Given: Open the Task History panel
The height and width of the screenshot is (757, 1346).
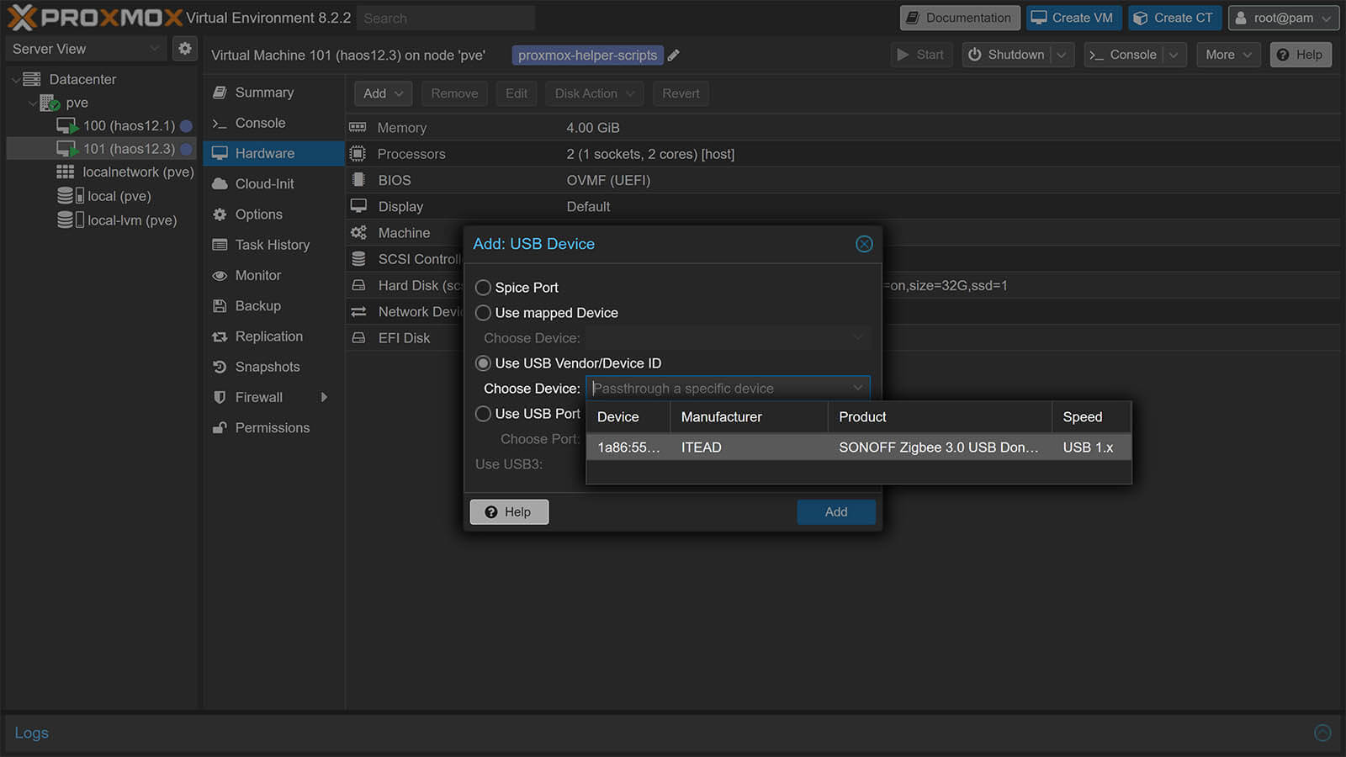Looking at the screenshot, I should coord(272,245).
